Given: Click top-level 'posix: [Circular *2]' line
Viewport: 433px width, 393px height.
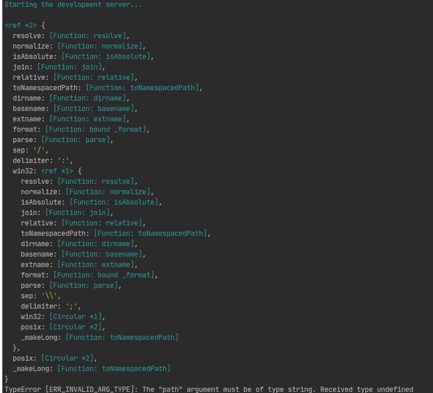Looking at the screenshot, I should coord(55,358).
